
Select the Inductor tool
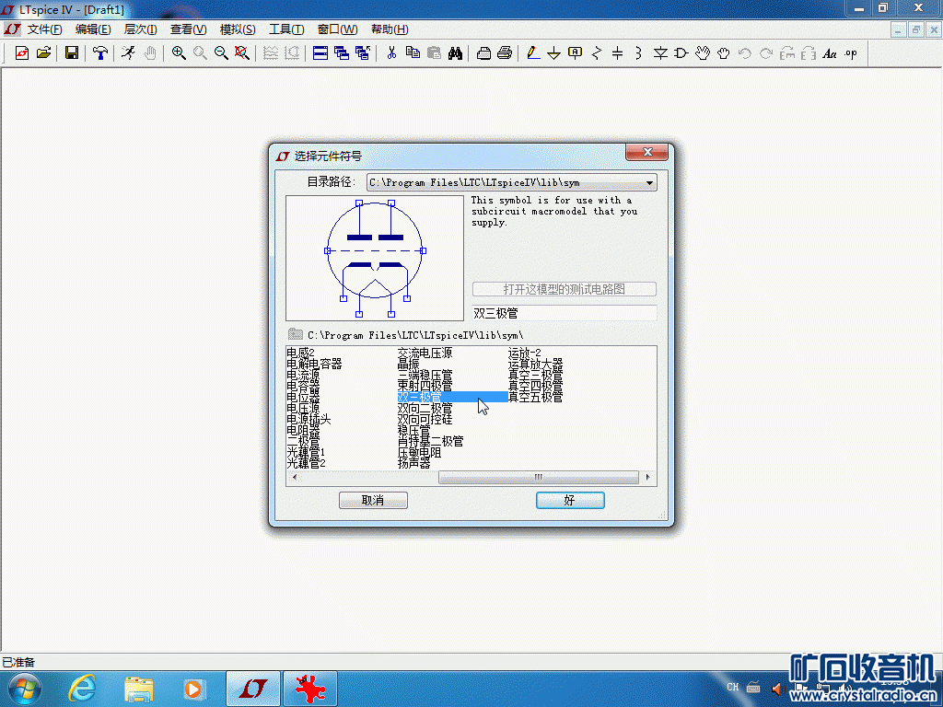tap(638, 52)
